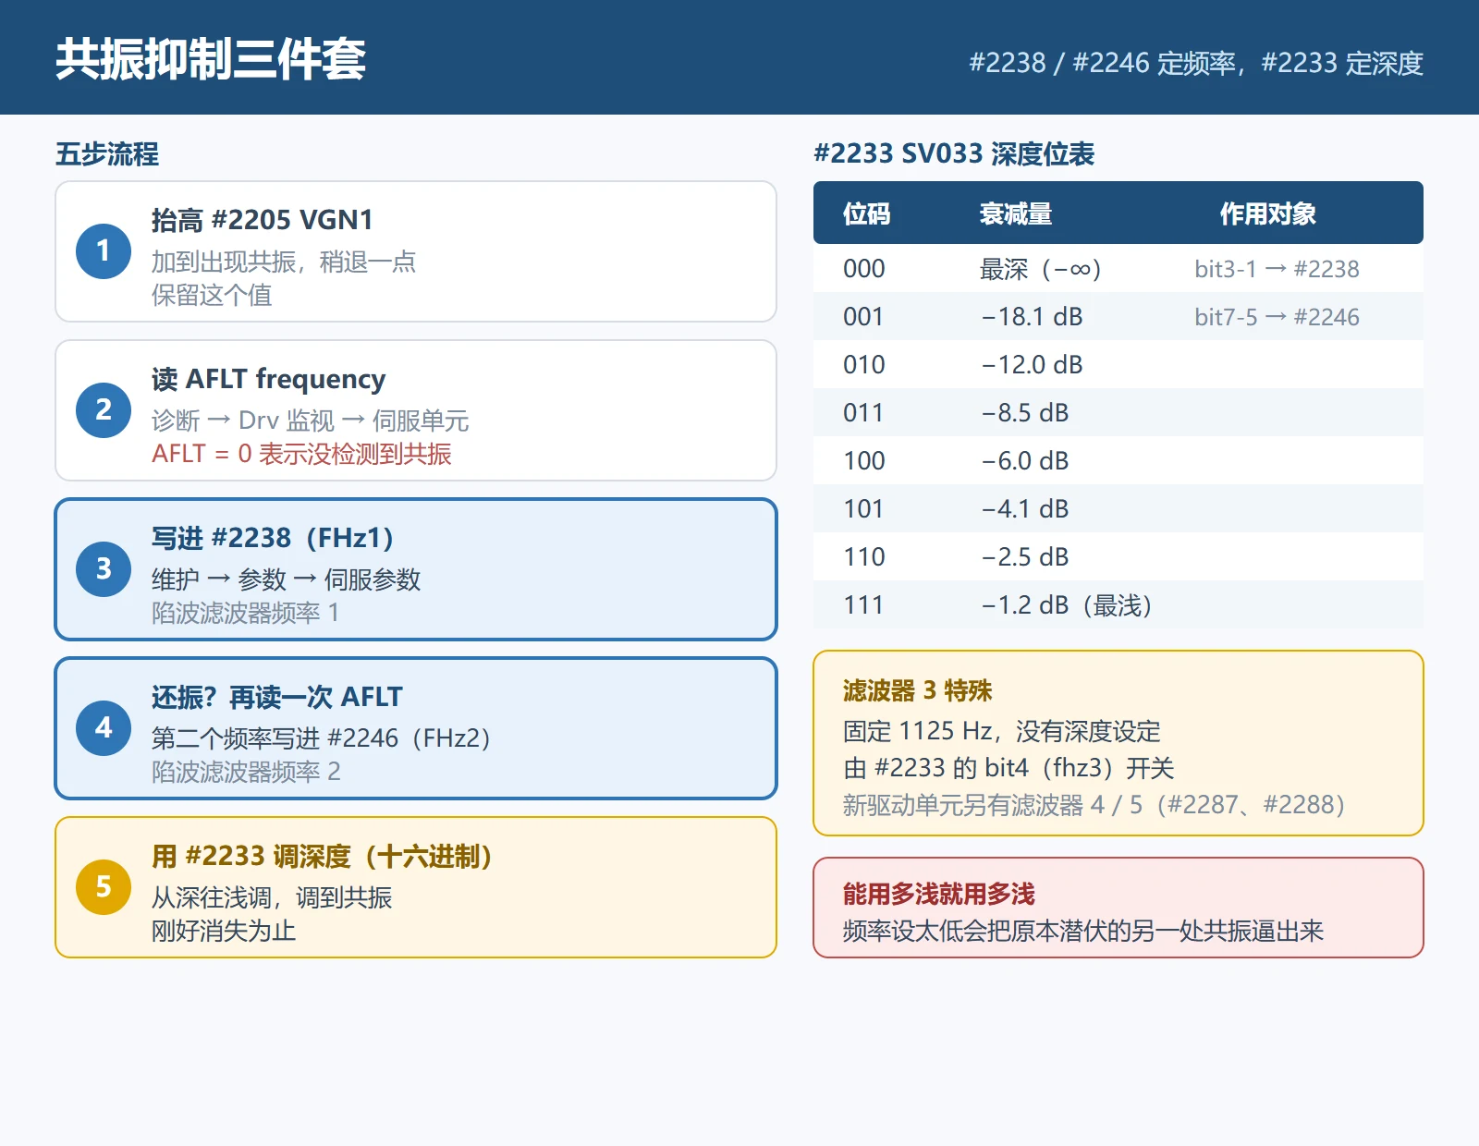Click the text 由 #2233 的 bit4（fhz3）开关

click(1008, 768)
